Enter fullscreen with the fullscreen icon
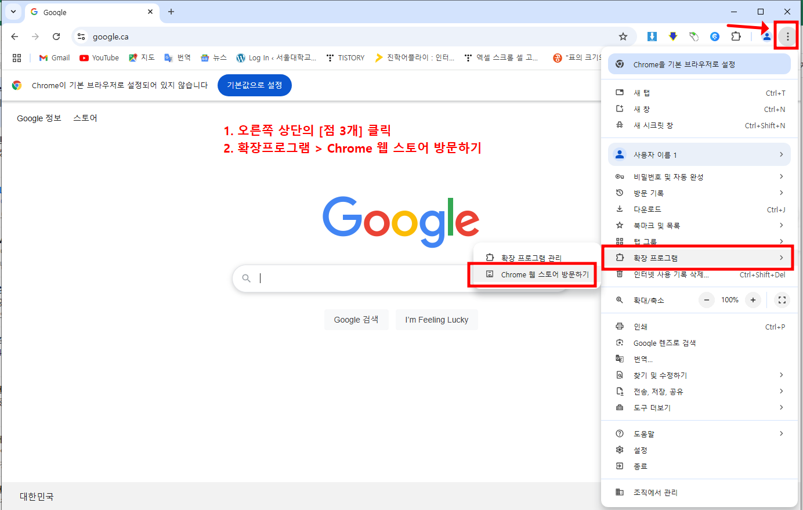Screen dimensions: 803x510 tap(782, 300)
